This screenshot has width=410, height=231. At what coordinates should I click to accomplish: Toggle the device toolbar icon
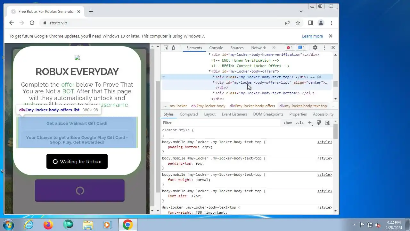point(175,47)
